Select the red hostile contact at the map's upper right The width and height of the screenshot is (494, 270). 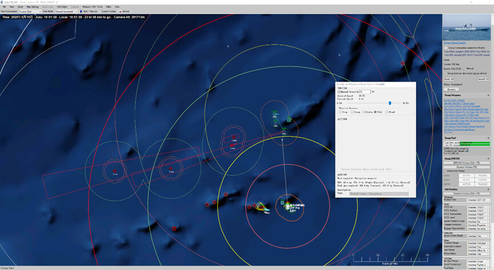coord(403,63)
